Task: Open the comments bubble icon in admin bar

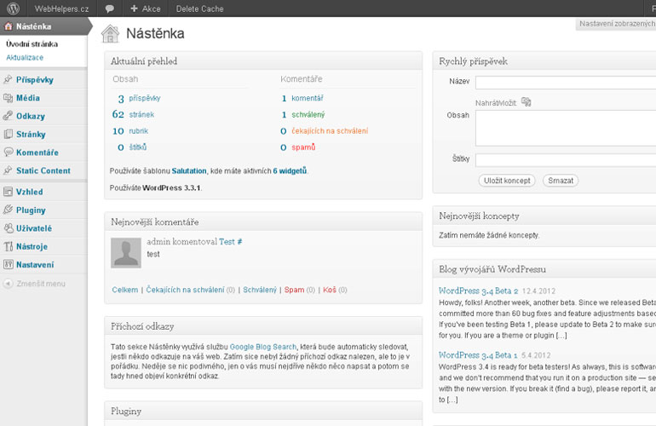Action: pos(110,8)
